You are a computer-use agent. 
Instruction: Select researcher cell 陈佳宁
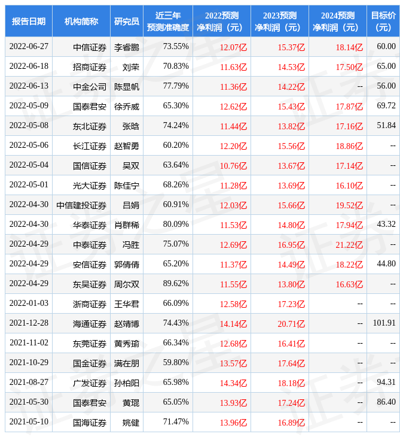coord(127,186)
